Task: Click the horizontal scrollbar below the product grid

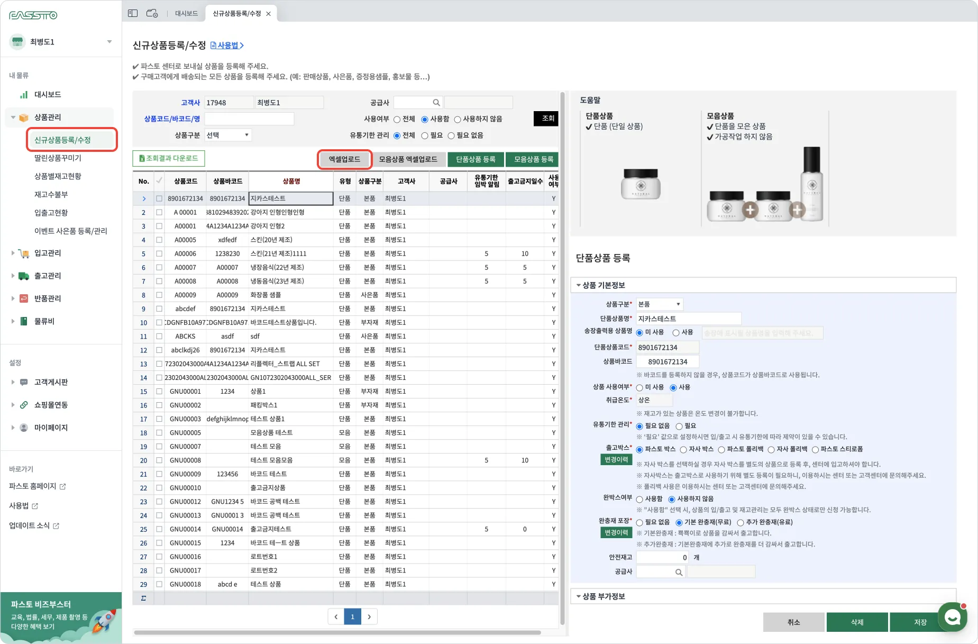Action: click(337, 632)
